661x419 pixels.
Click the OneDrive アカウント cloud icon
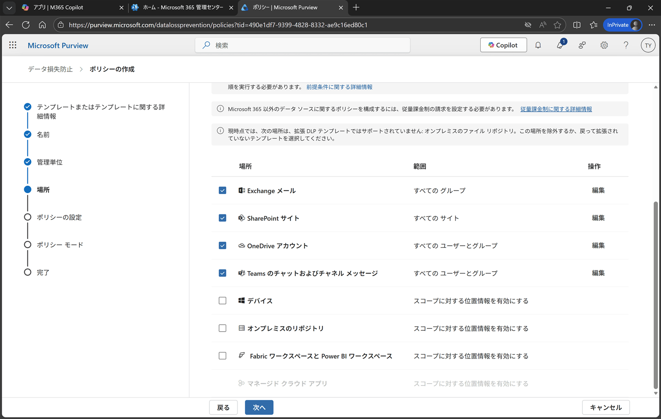tap(241, 246)
